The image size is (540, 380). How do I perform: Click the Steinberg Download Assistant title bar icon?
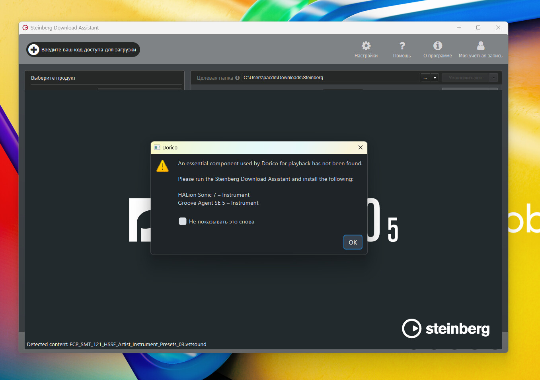(x=25, y=28)
